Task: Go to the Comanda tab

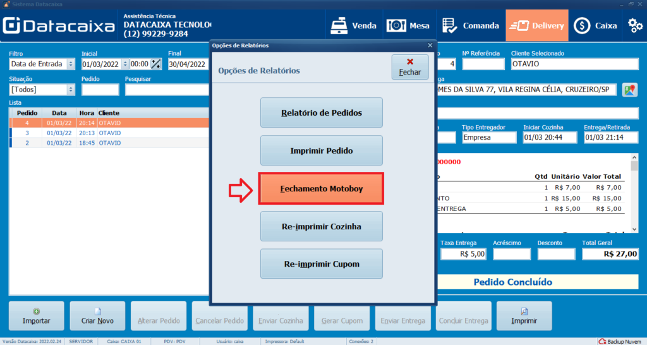Action: click(x=471, y=26)
